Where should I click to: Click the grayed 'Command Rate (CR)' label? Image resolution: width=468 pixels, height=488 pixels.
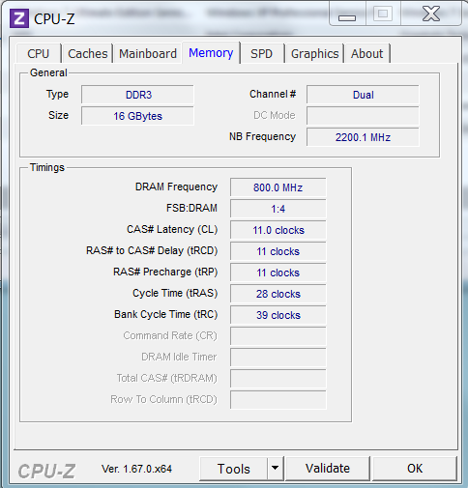coord(170,335)
